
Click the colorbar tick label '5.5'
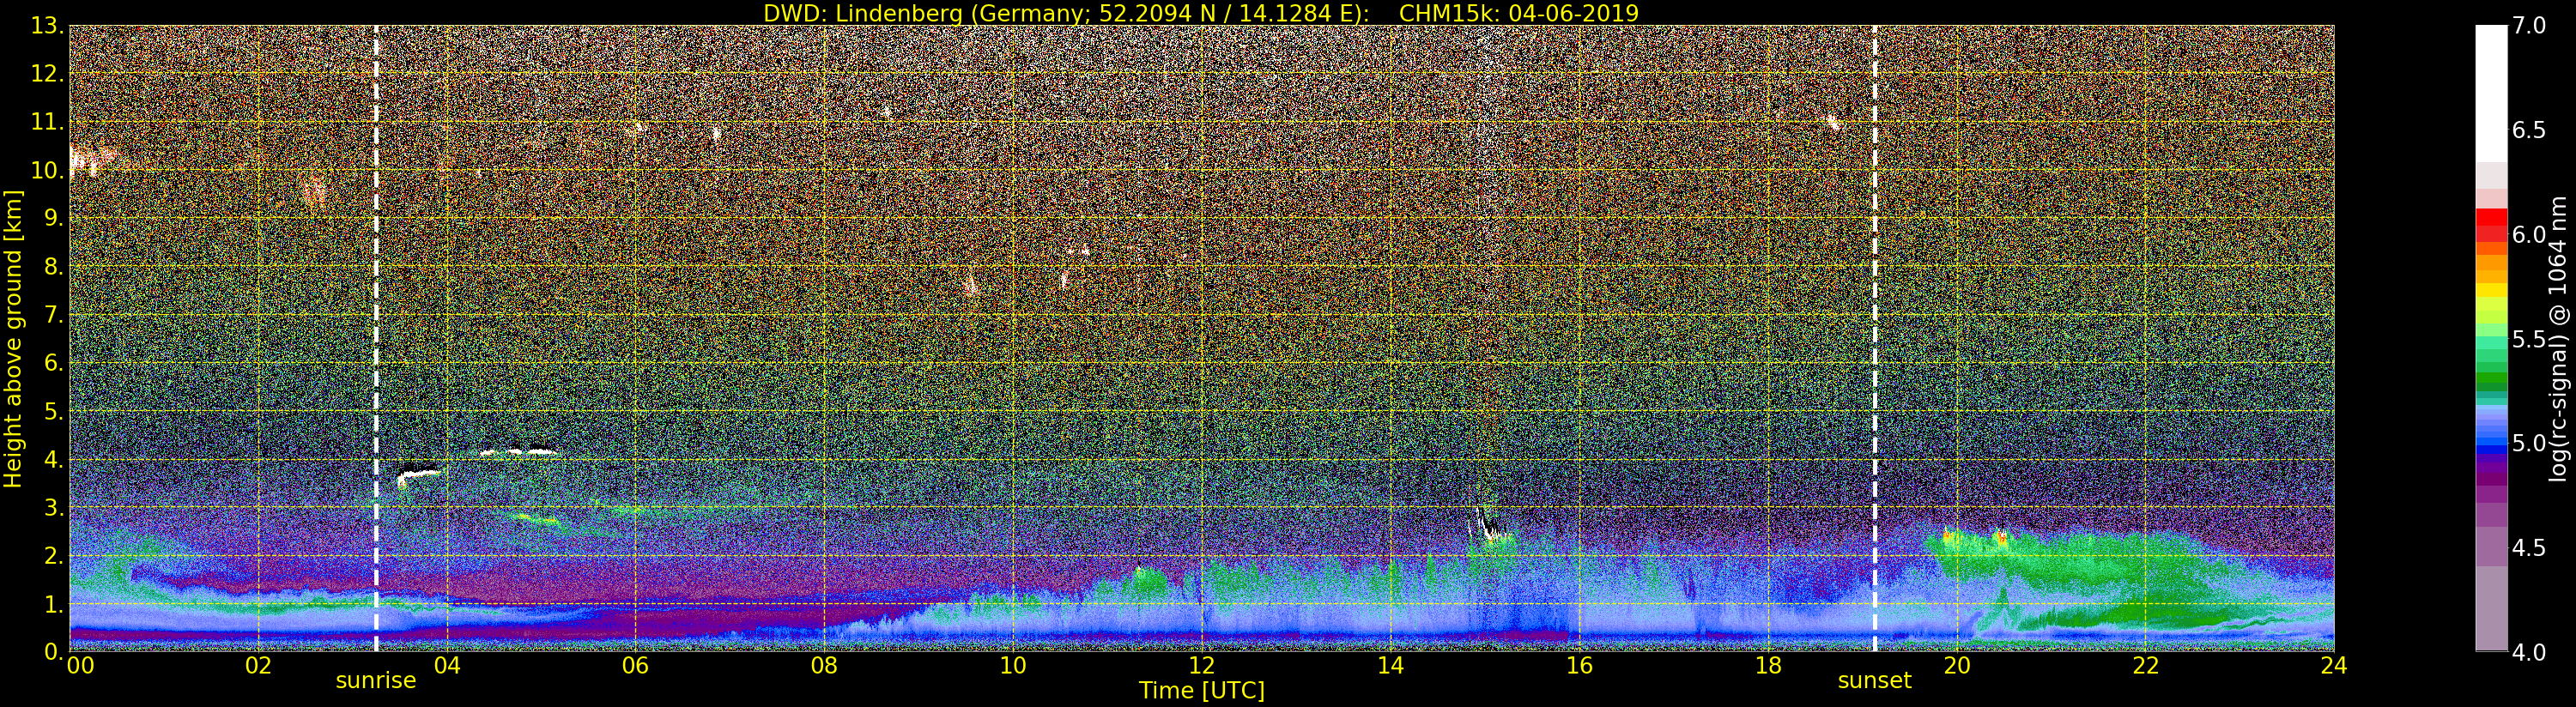coord(2529,339)
